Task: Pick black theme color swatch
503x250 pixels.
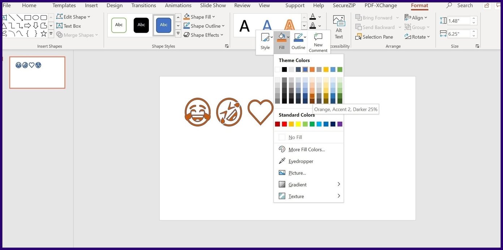Action: tap(284, 70)
